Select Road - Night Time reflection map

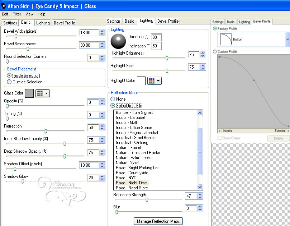[131, 183]
